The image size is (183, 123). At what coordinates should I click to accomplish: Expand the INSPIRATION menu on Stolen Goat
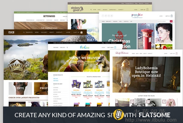point(113,9)
